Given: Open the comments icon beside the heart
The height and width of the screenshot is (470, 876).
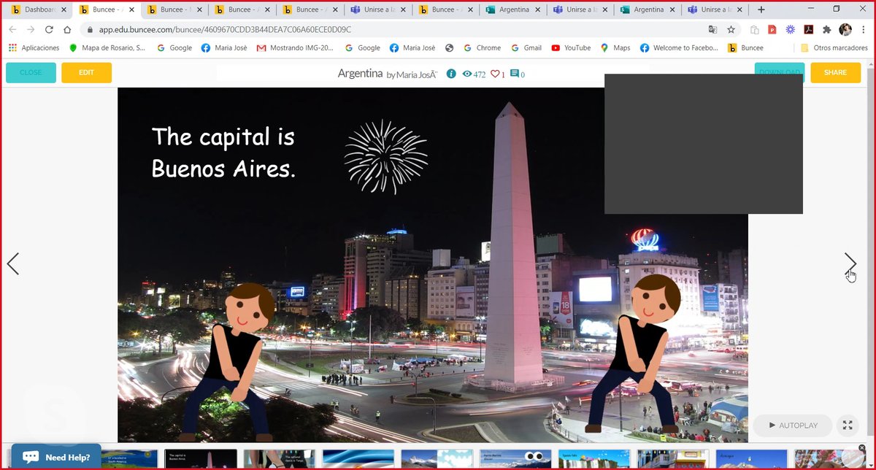Looking at the screenshot, I should coord(515,74).
